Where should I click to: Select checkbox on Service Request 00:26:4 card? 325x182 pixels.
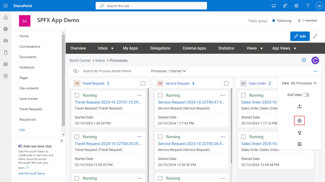coord(160,137)
